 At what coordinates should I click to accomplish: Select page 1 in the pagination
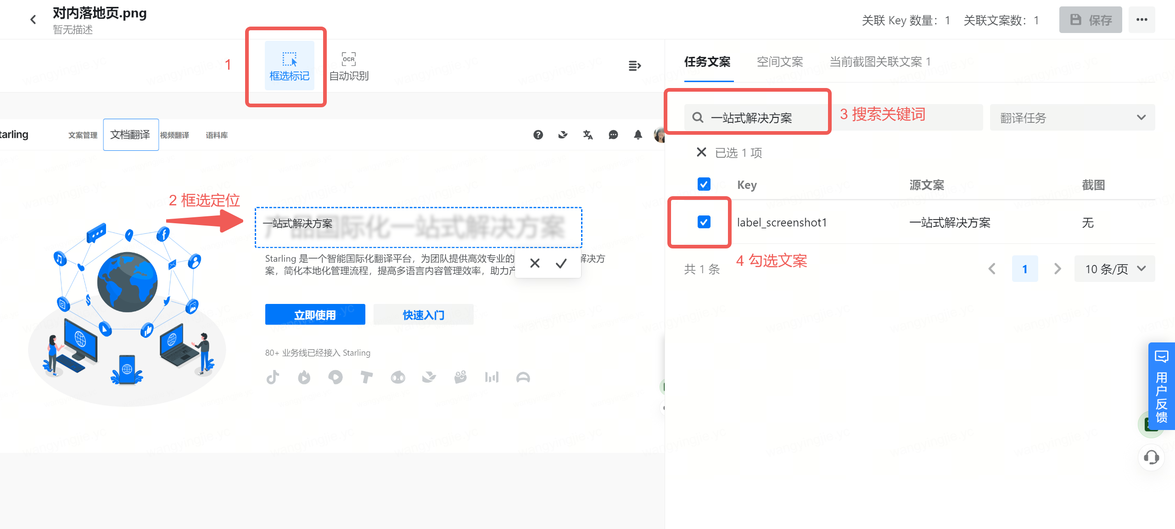(x=1024, y=269)
